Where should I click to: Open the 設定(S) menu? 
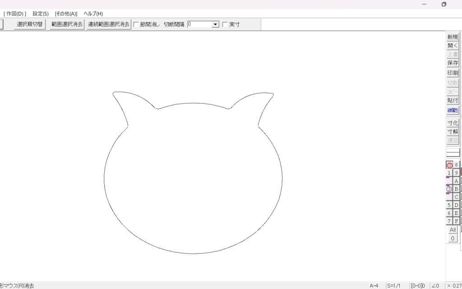point(41,14)
